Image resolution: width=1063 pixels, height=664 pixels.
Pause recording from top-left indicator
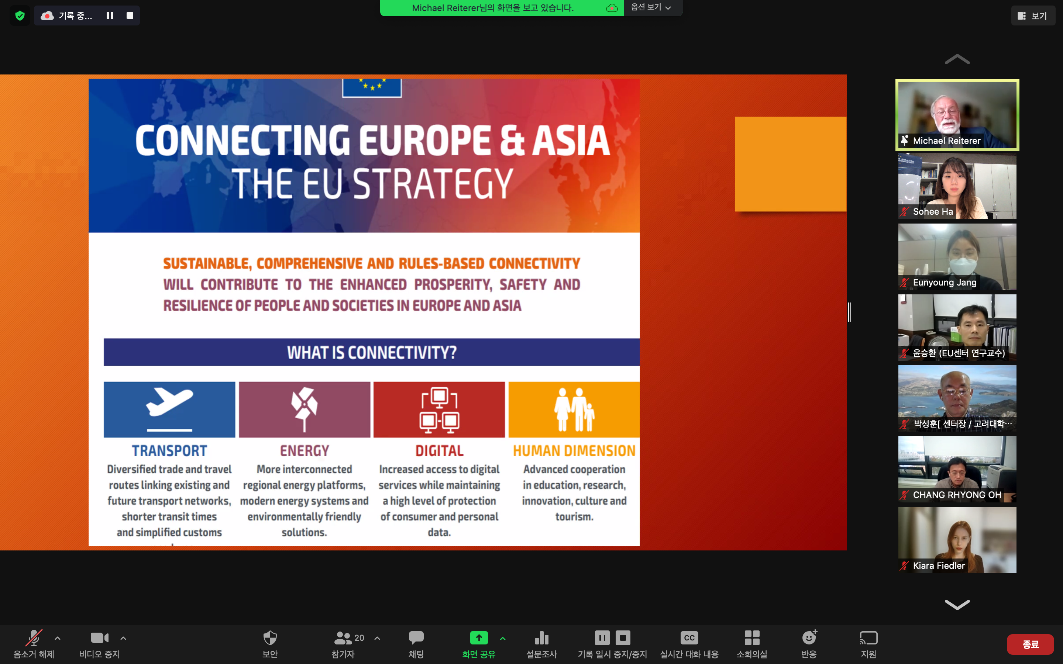(110, 16)
